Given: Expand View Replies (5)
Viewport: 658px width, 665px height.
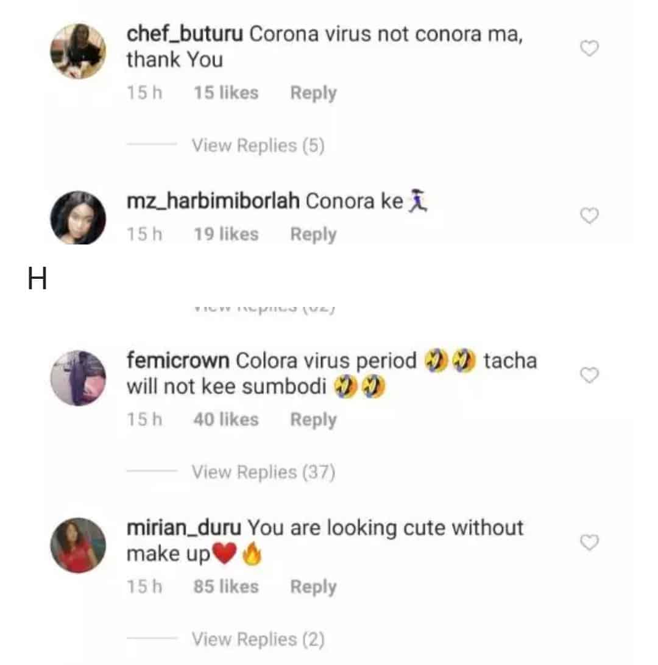Looking at the screenshot, I should [x=258, y=146].
